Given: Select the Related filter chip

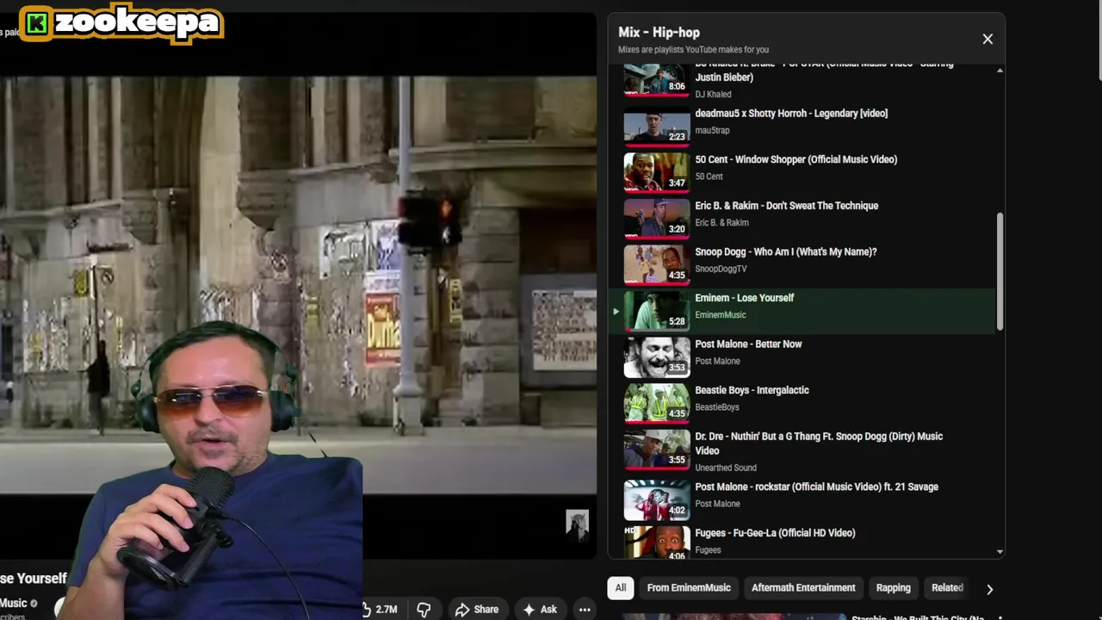Looking at the screenshot, I should tap(947, 587).
